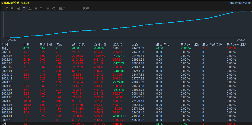Click the deposit value 40000.00
Screen dimensions: 252x125
119,120
